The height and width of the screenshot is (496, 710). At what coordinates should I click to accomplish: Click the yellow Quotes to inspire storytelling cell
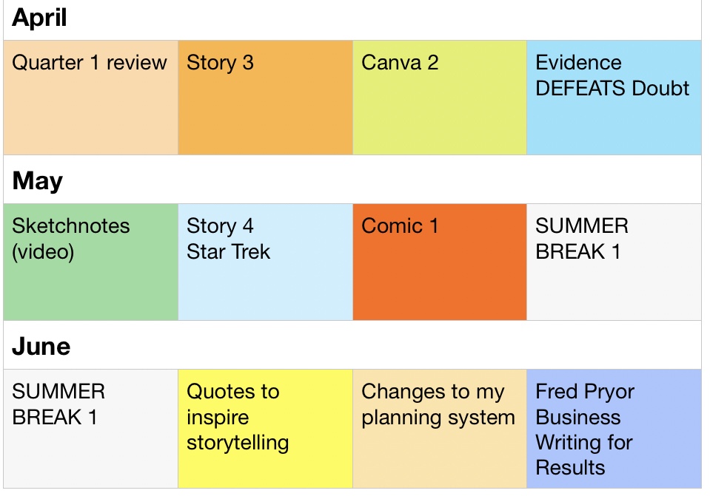[x=265, y=429]
